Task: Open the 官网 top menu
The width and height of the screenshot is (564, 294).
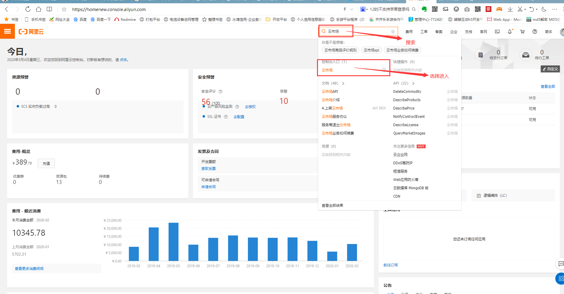Action: (x=484, y=32)
